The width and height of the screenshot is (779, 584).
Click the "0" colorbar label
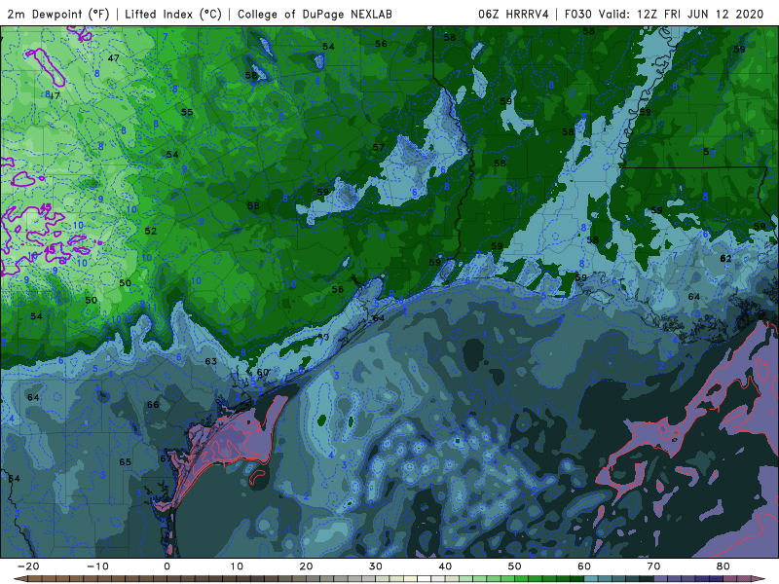167,566
